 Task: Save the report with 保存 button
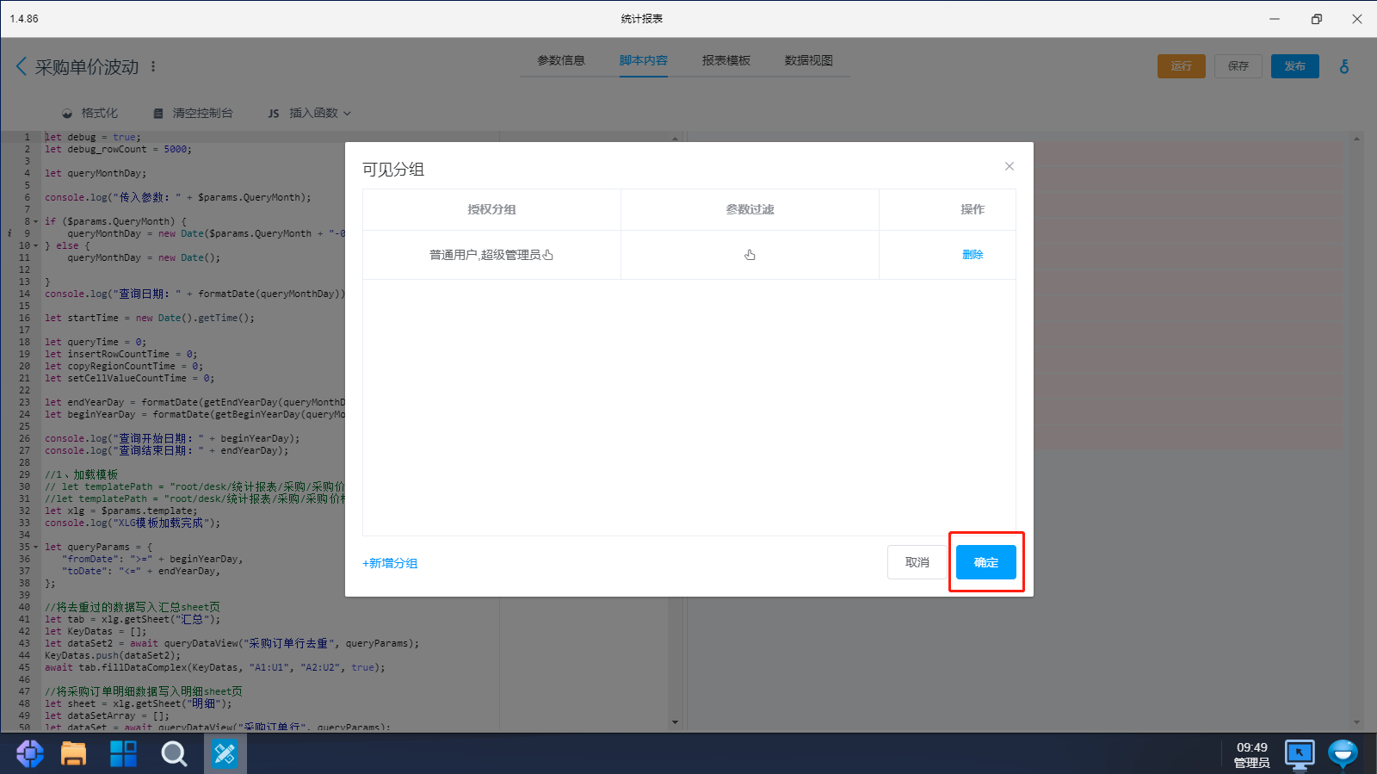coord(1238,66)
